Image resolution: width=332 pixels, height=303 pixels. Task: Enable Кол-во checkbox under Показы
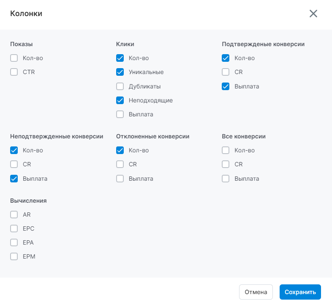tap(14, 58)
